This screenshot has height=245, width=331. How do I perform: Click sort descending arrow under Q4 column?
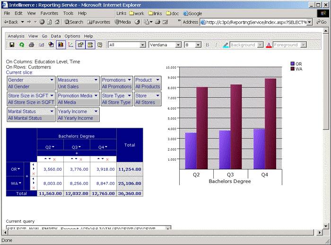[x=103, y=158]
